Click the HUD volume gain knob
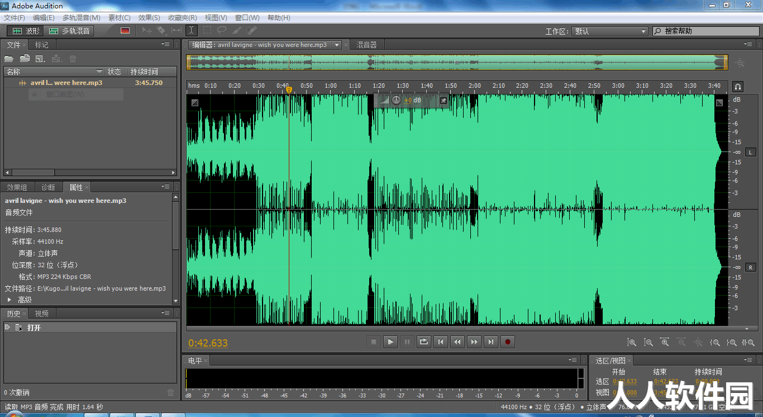 (x=397, y=100)
